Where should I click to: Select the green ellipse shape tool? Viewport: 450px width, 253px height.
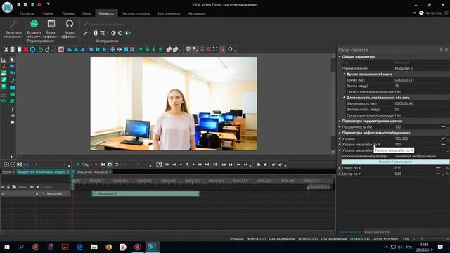pyautogui.click(x=13, y=94)
